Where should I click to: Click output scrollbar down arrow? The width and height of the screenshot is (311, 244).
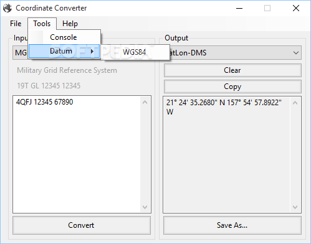(295, 207)
